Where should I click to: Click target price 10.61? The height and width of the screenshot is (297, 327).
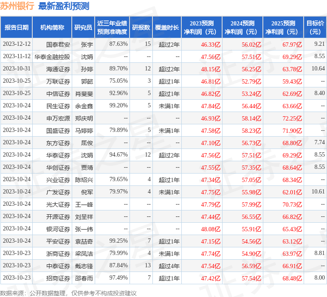coord(318,191)
